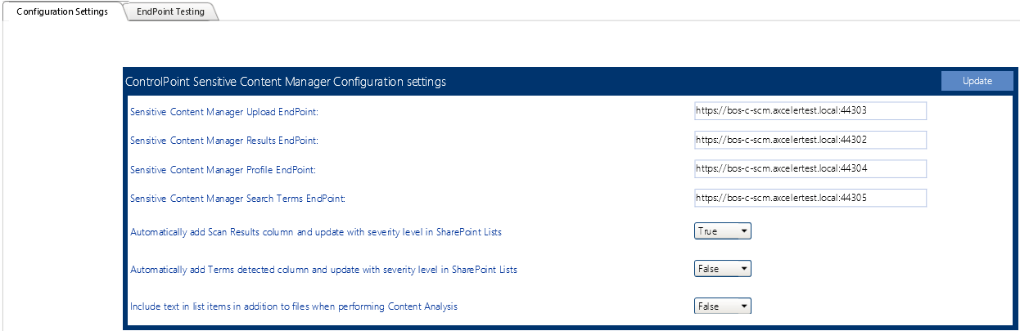Screen dimensions: 1020x331
Task: Click the Results EndPoint URL field
Action: tap(810, 140)
